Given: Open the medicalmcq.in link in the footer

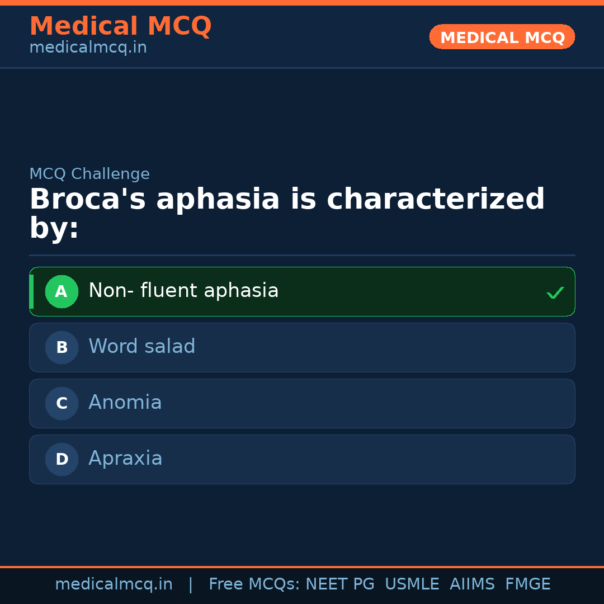Looking at the screenshot, I should click(114, 583).
